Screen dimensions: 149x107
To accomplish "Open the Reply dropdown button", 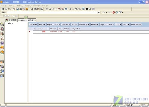I will pos(42,25).
